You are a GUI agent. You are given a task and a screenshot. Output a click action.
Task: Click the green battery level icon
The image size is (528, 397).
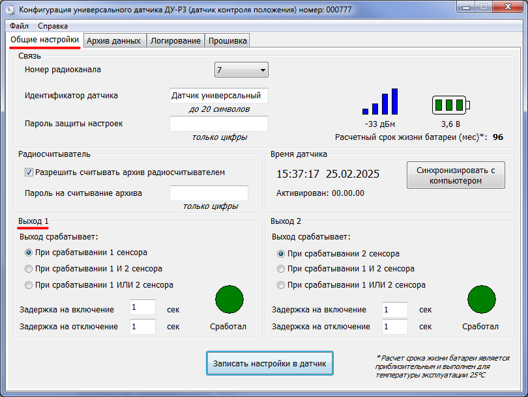coord(451,105)
